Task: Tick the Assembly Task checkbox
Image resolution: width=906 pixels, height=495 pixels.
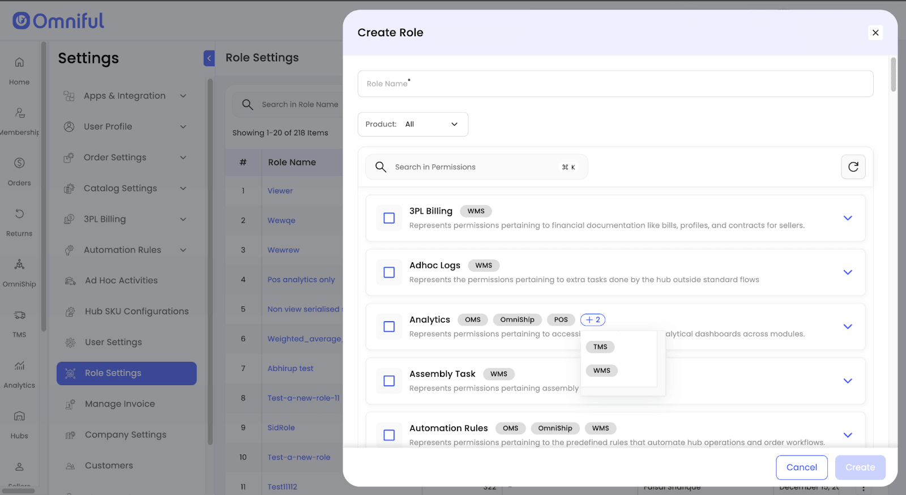Action: tap(389, 381)
